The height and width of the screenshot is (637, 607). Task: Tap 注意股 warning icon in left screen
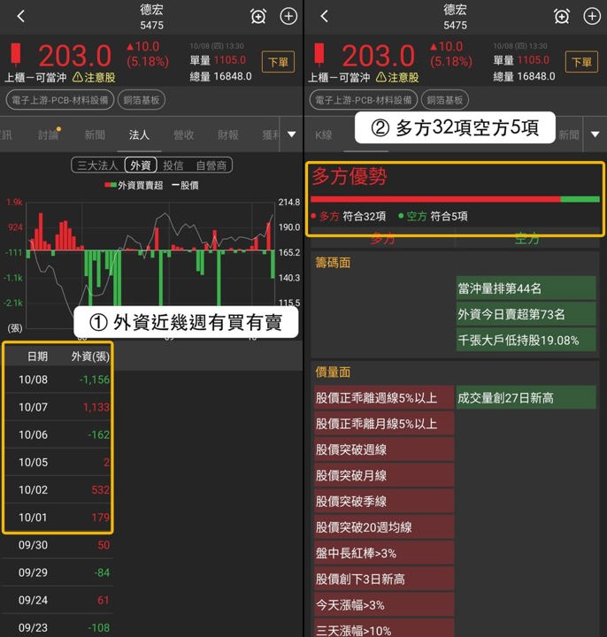tap(78, 77)
